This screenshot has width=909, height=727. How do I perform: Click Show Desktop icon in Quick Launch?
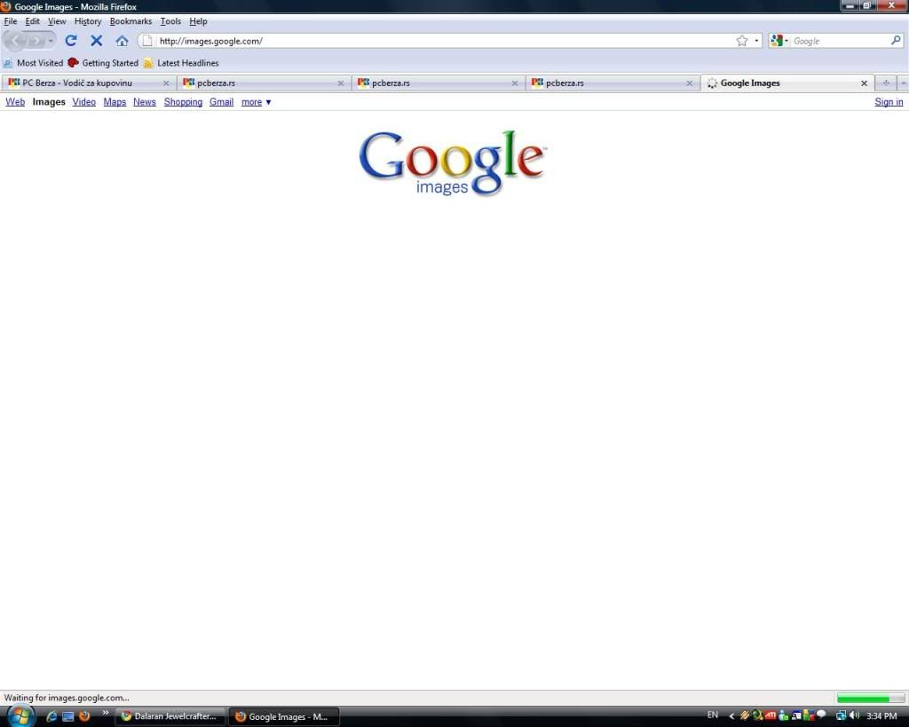(67, 716)
